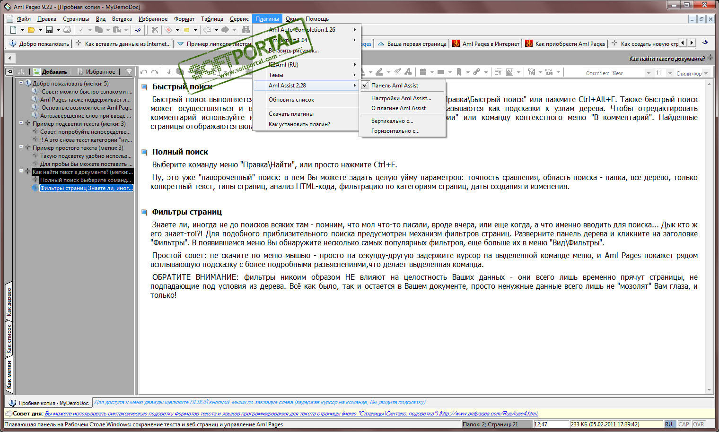
Task: Open the Стили фор styles dropdown
Action: [x=706, y=73]
